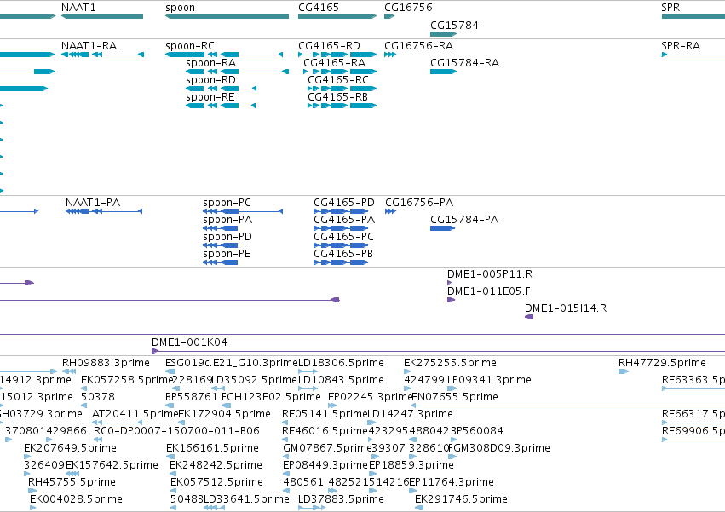Select the NAAT1-RA transcript label
Screen dimensions: 725x512
click(x=89, y=46)
